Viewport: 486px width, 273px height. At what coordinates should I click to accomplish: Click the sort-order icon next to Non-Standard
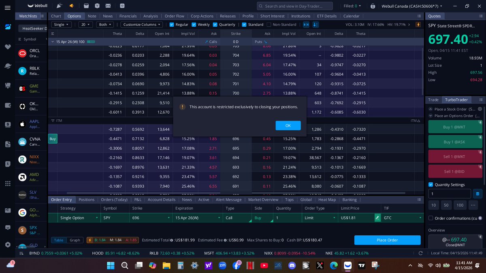point(315,24)
